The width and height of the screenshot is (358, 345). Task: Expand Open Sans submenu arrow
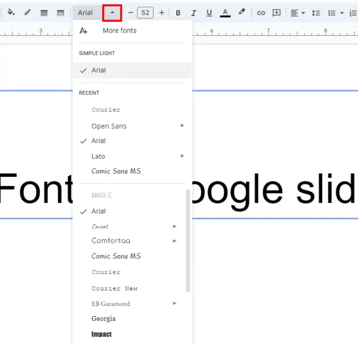point(182,125)
